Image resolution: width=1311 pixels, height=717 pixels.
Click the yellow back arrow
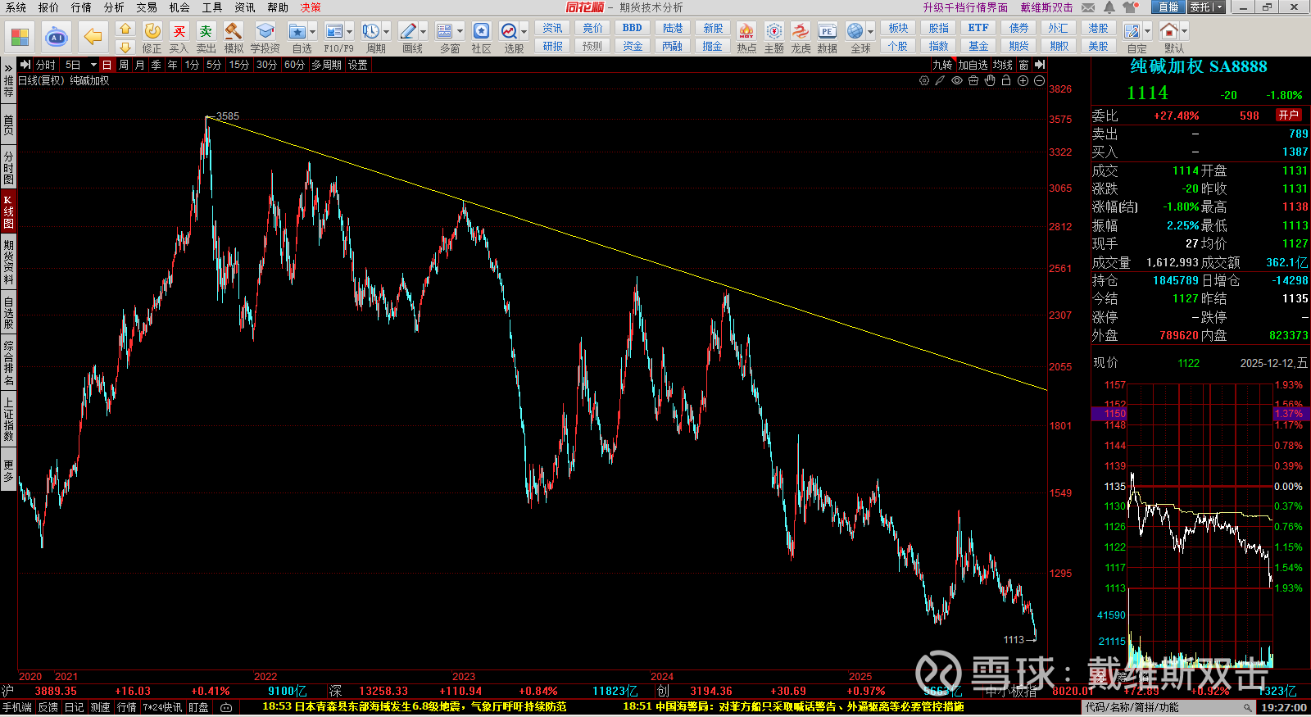93,37
